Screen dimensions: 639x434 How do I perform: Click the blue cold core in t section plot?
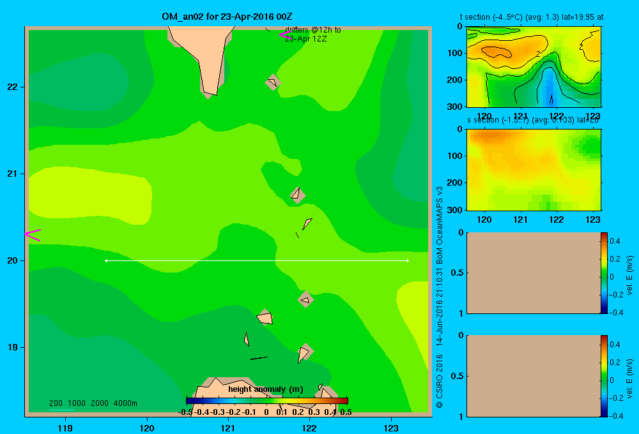coord(550,87)
